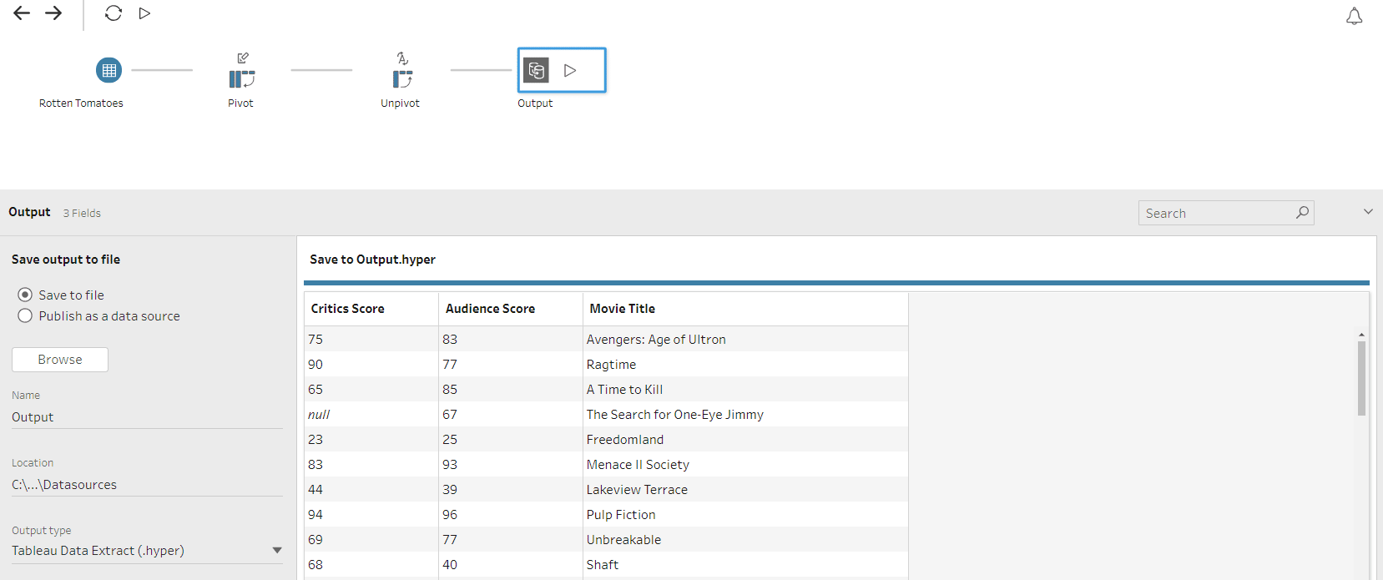Viewport: 1383px width, 580px height.
Task: Click the refresh data icon
Action: pyautogui.click(x=114, y=13)
